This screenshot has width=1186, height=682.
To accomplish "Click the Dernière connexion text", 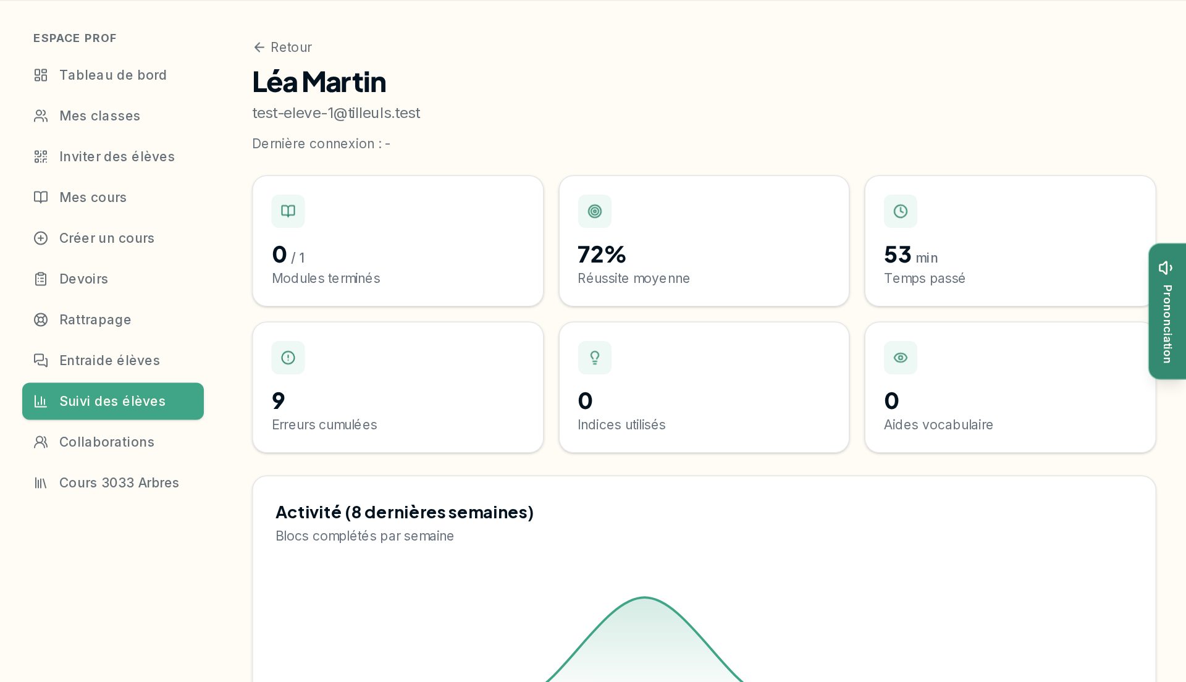I will tap(321, 144).
